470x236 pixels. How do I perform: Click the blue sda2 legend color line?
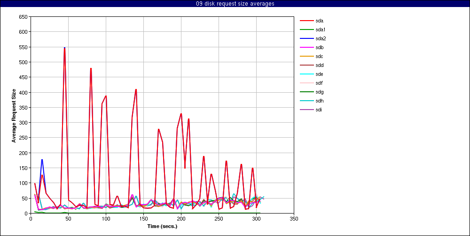pos(306,38)
